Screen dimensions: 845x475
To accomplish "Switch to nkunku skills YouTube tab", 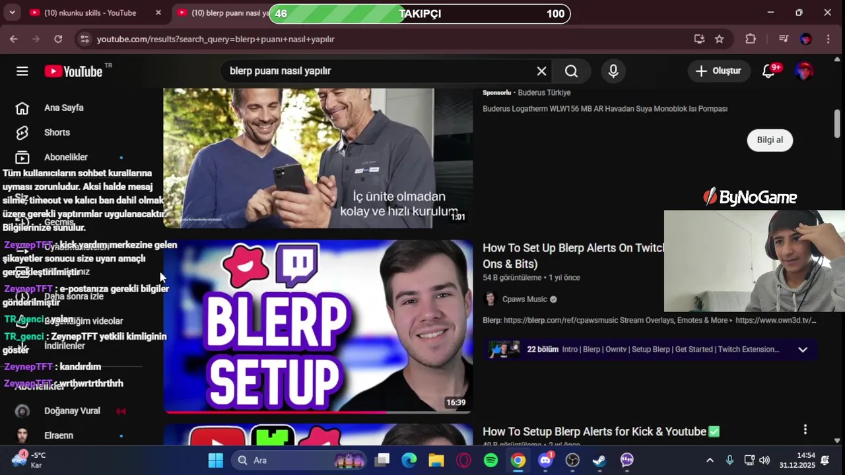I will point(90,13).
